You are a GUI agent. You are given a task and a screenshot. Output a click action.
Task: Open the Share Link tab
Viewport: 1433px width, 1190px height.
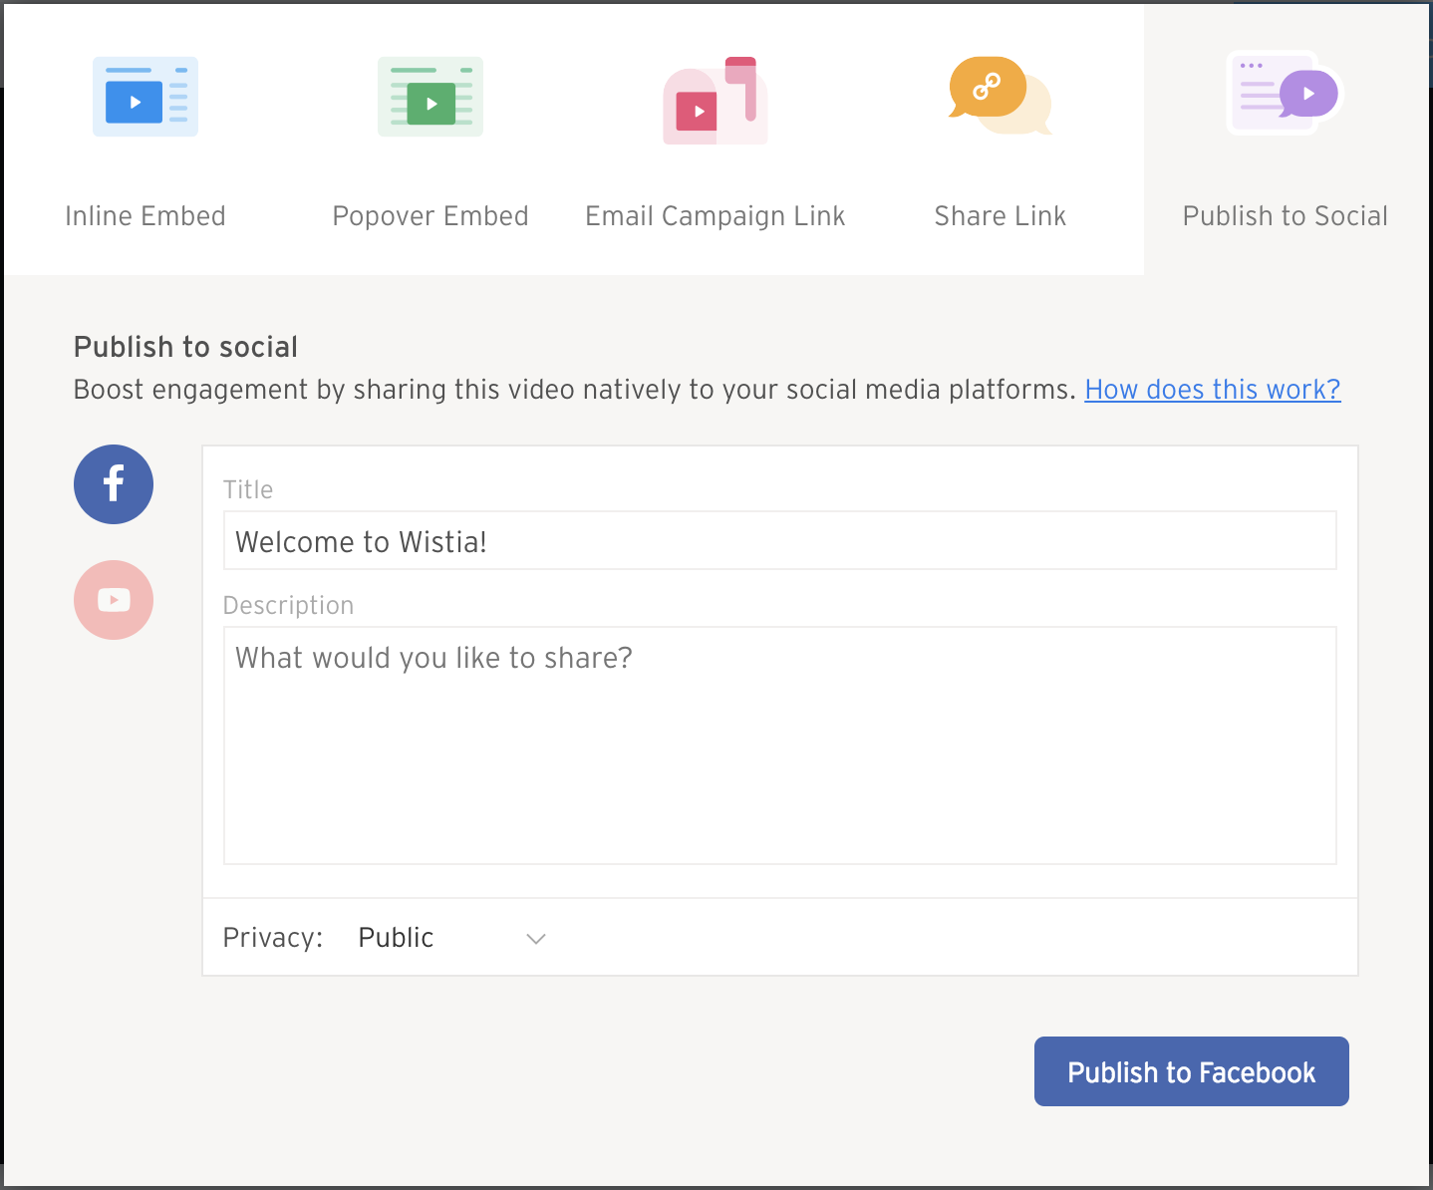coord(1001,140)
